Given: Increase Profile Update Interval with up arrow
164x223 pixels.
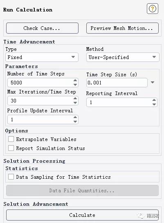Looking at the screenshot, I should (75, 117).
